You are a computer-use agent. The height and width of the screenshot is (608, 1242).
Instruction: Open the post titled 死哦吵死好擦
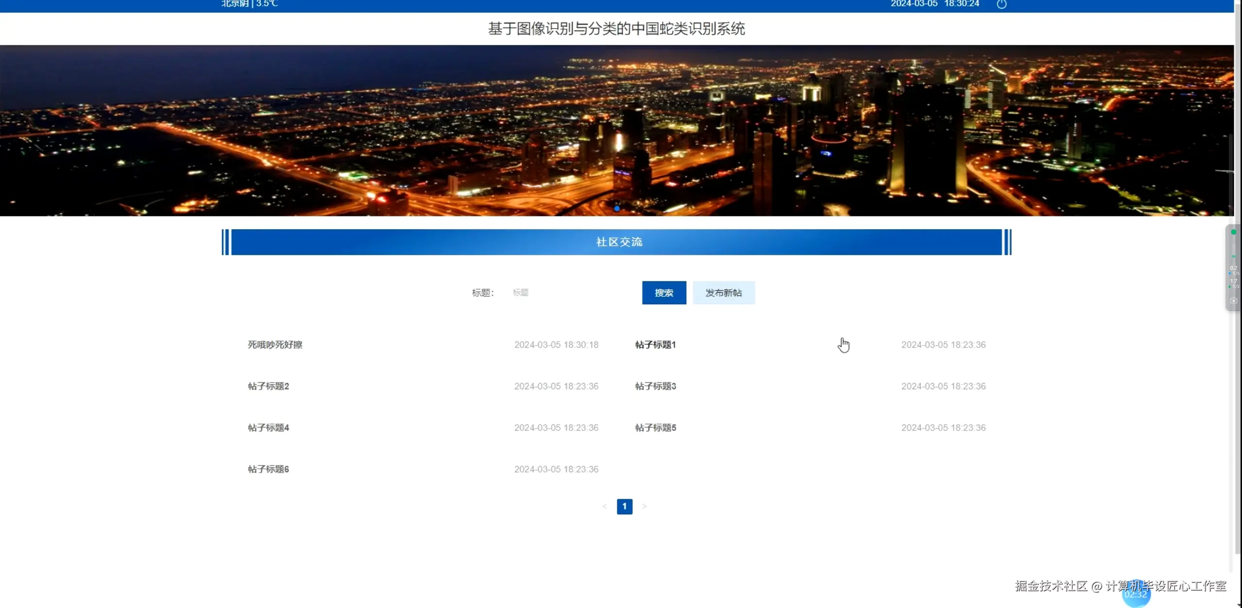[275, 345]
